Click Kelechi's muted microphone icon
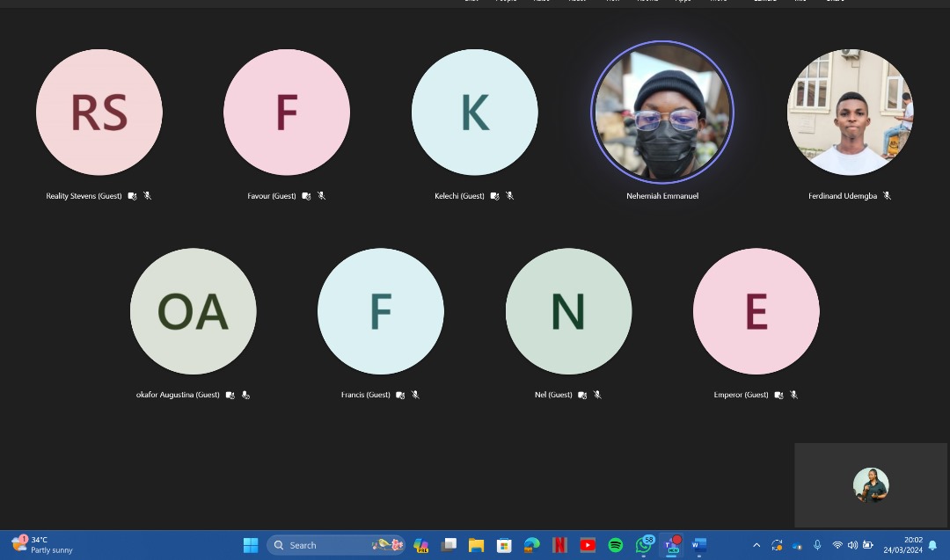This screenshot has width=950, height=560. [x=509, y=195]
